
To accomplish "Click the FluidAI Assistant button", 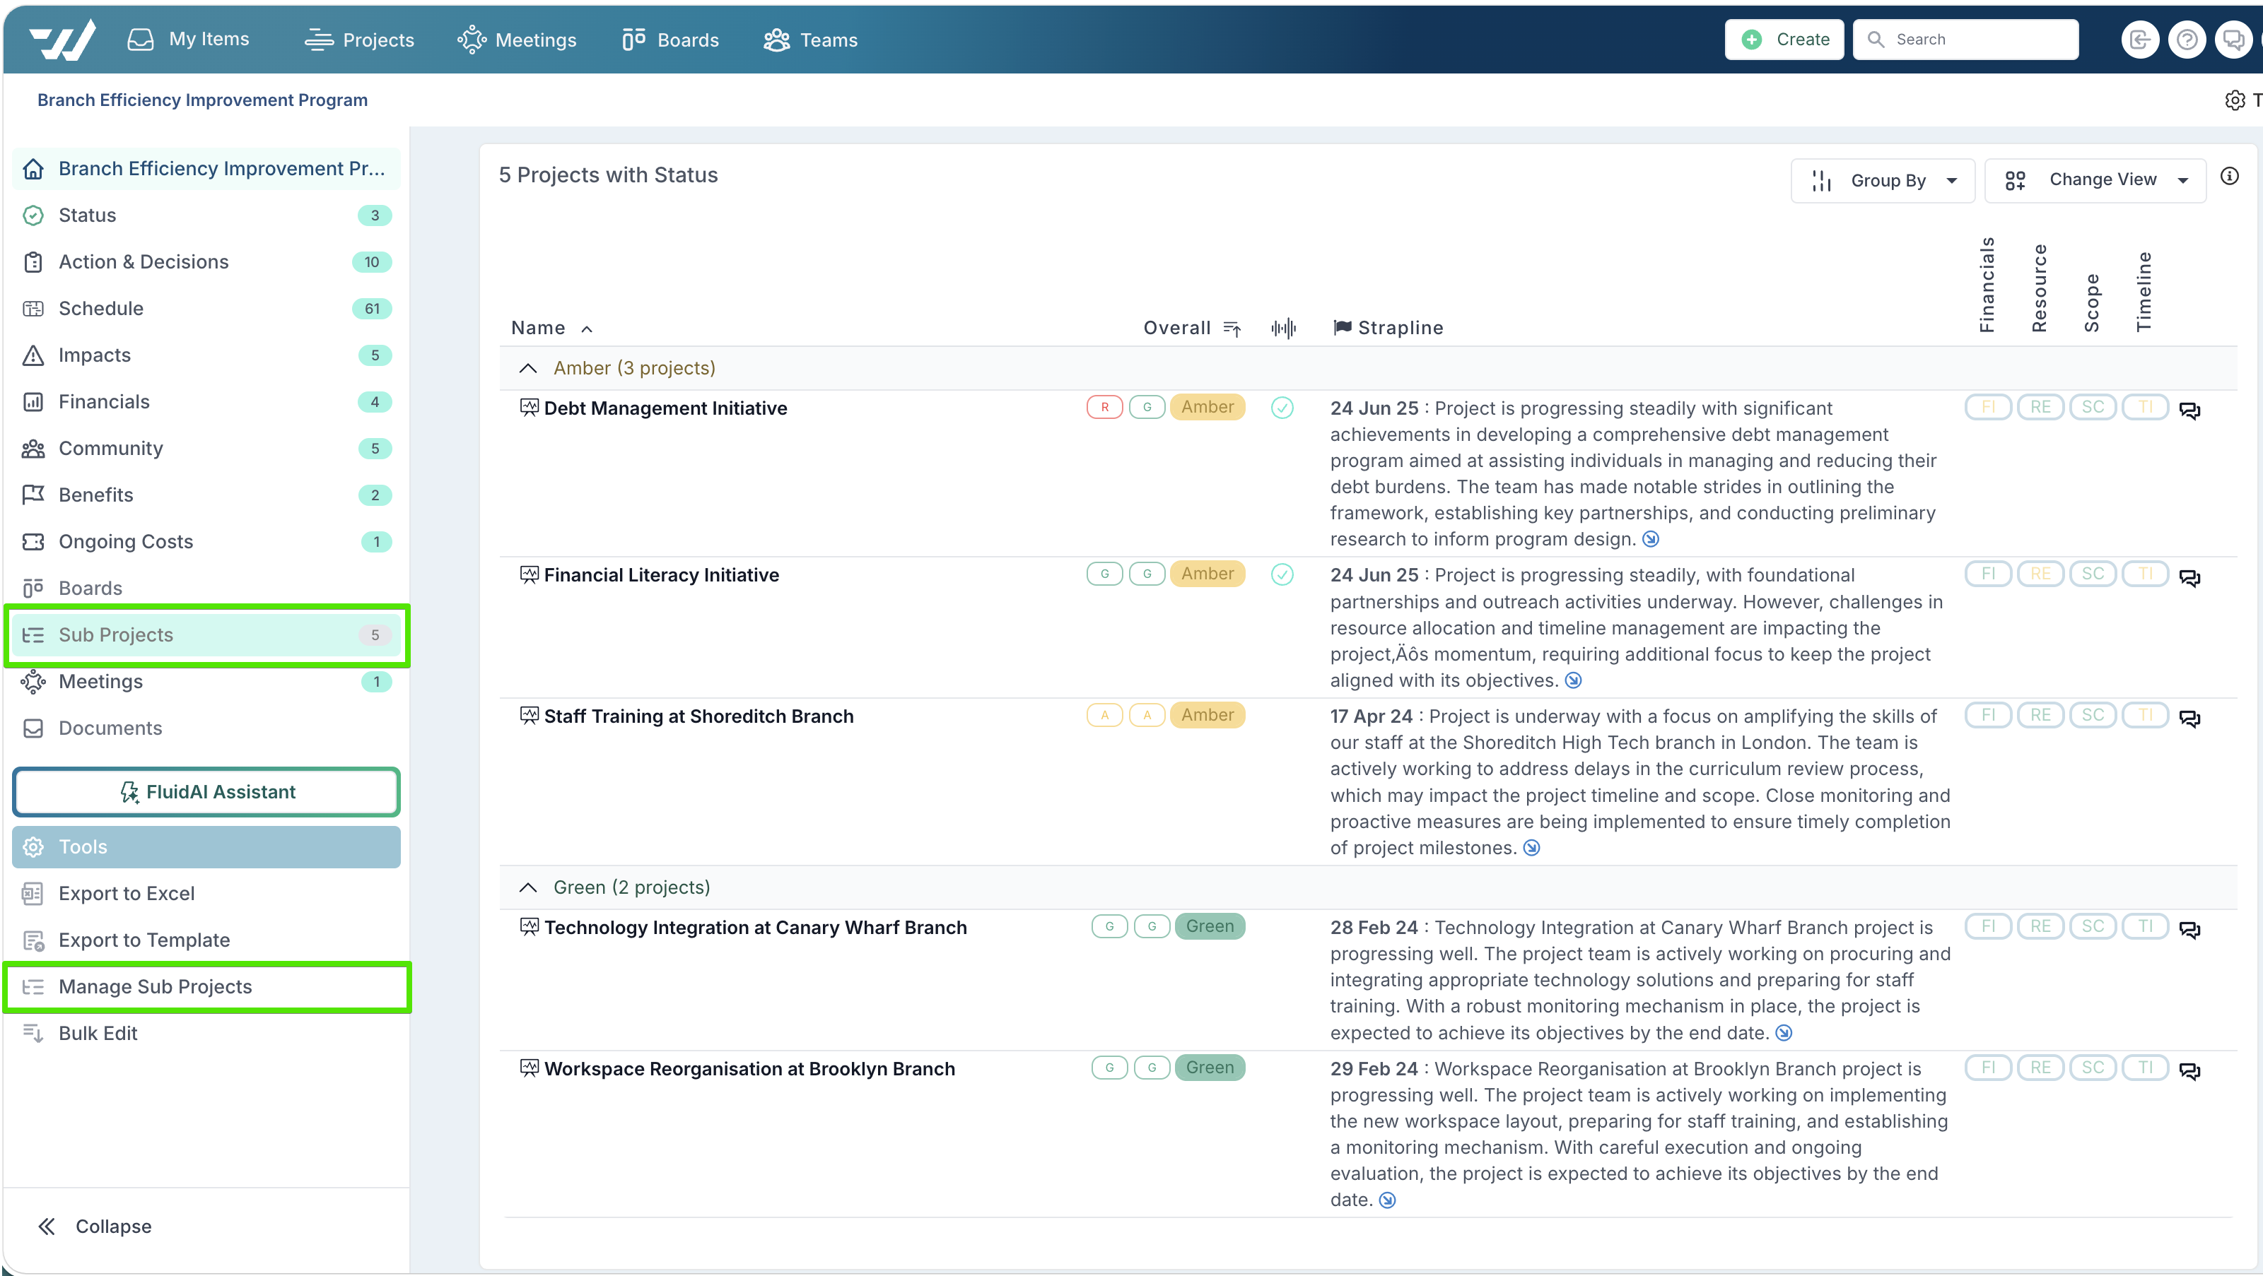I will click(x=206, y=792).
